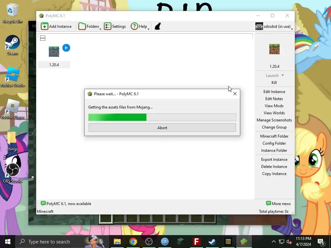Open qBittorrent from taskbar
Image resolution: width=331 pixels, height=248 pixels.
point(165,242)
